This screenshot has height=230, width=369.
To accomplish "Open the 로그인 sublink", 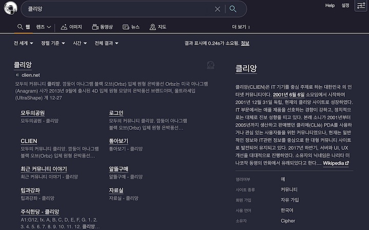I will (x=116, y=113).
